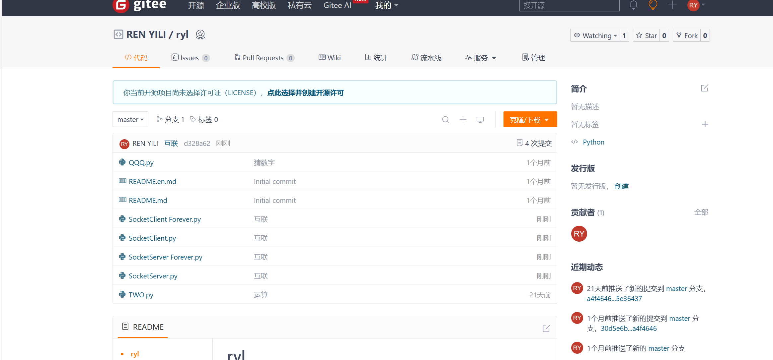Open the SocketClient.py file
The height and width of the screenshot is (360, 773).
152,238
